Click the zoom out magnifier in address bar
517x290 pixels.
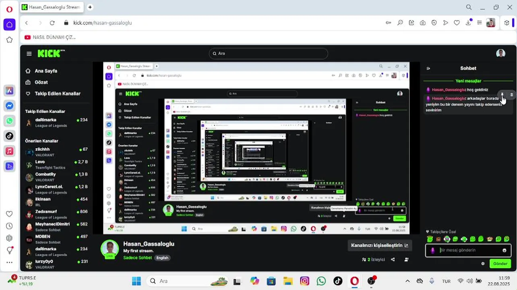coord(400,23)
